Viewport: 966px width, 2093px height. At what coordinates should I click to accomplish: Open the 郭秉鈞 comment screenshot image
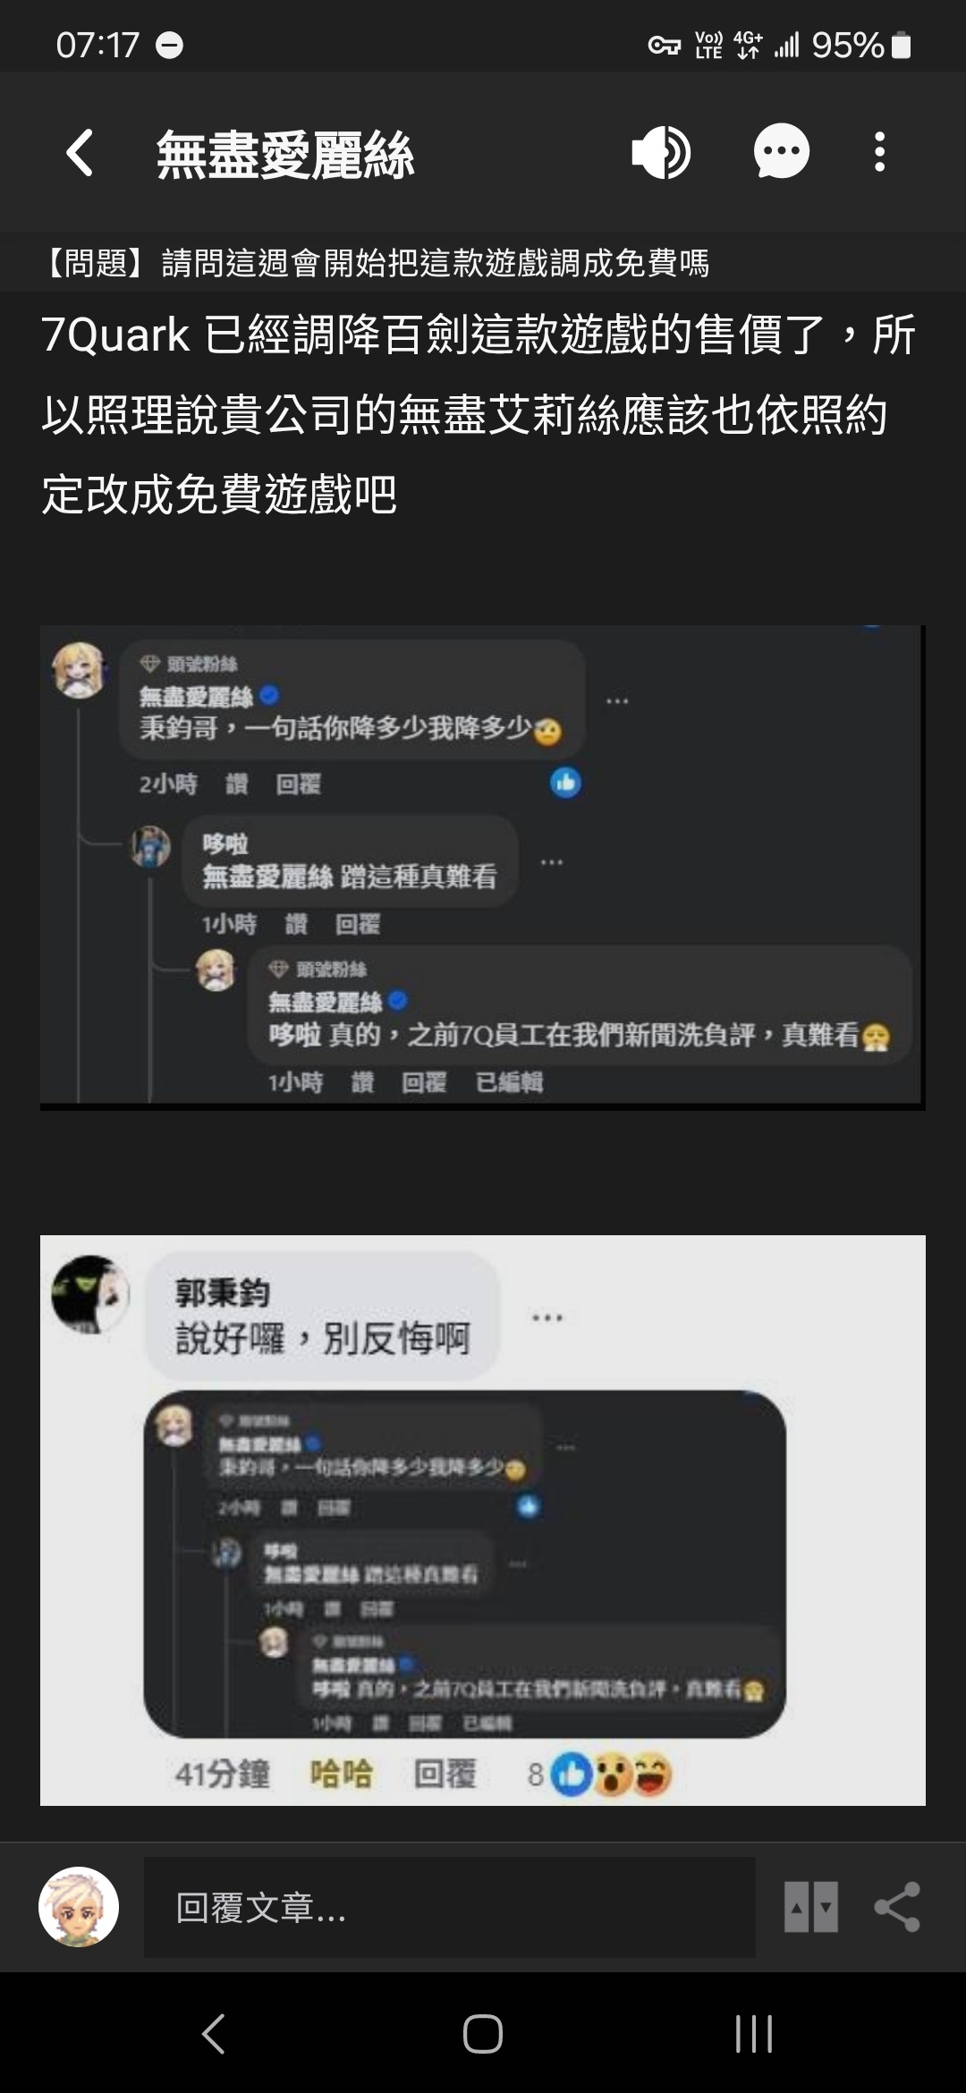pos(483,1521)
